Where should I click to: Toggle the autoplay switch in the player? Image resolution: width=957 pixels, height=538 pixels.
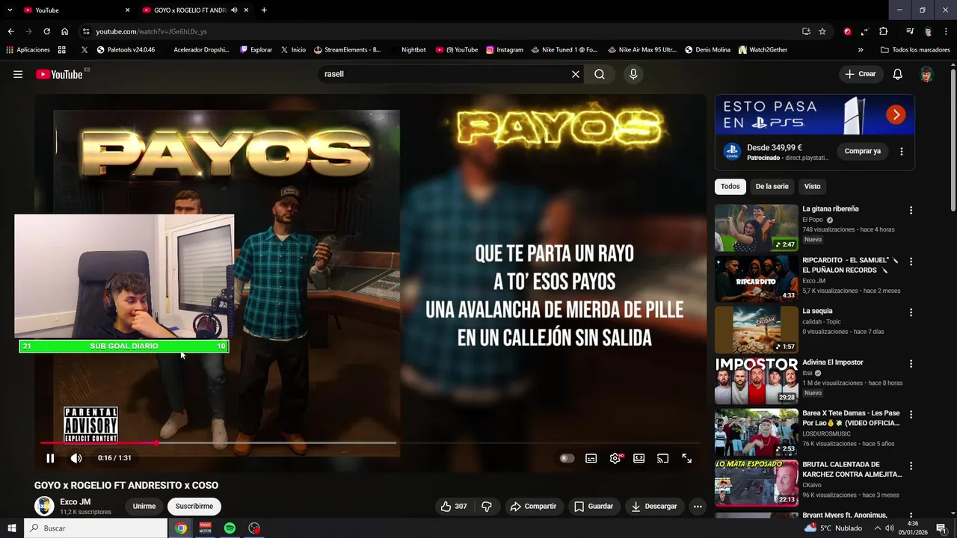tap(567, 458)
